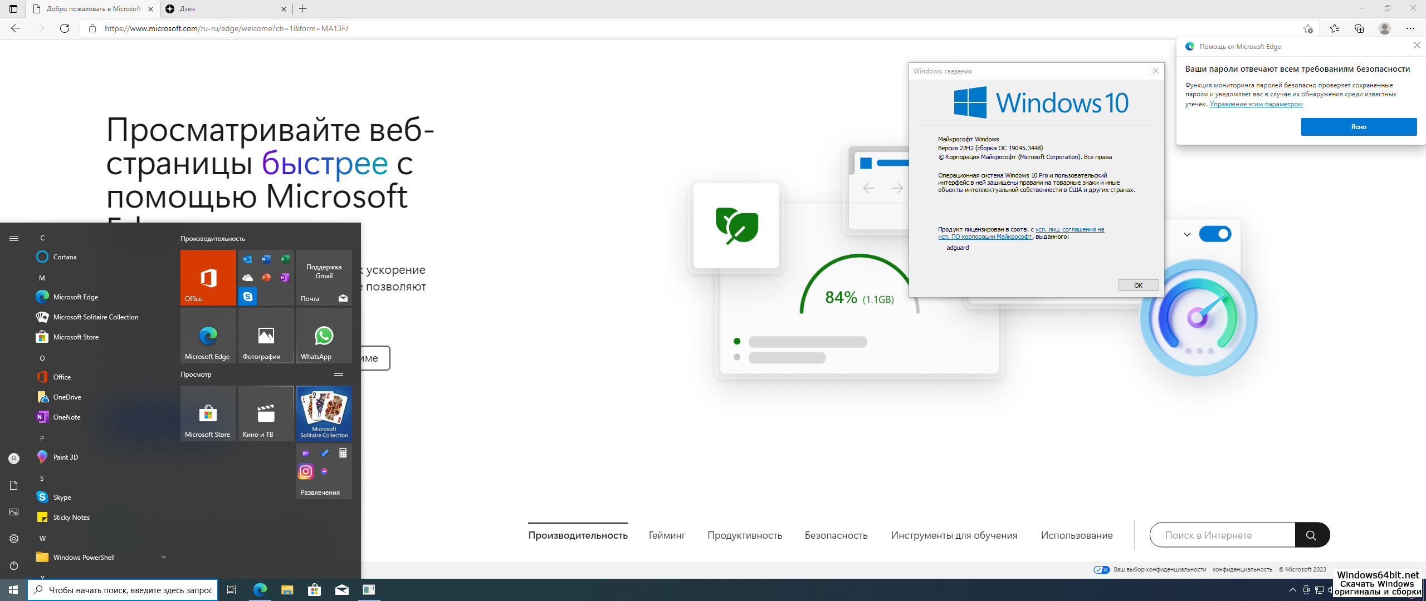Viewport: 1426px width, 601px height.
Task: Click the chevron next to the blue toggle
Action: (1187, 234)
